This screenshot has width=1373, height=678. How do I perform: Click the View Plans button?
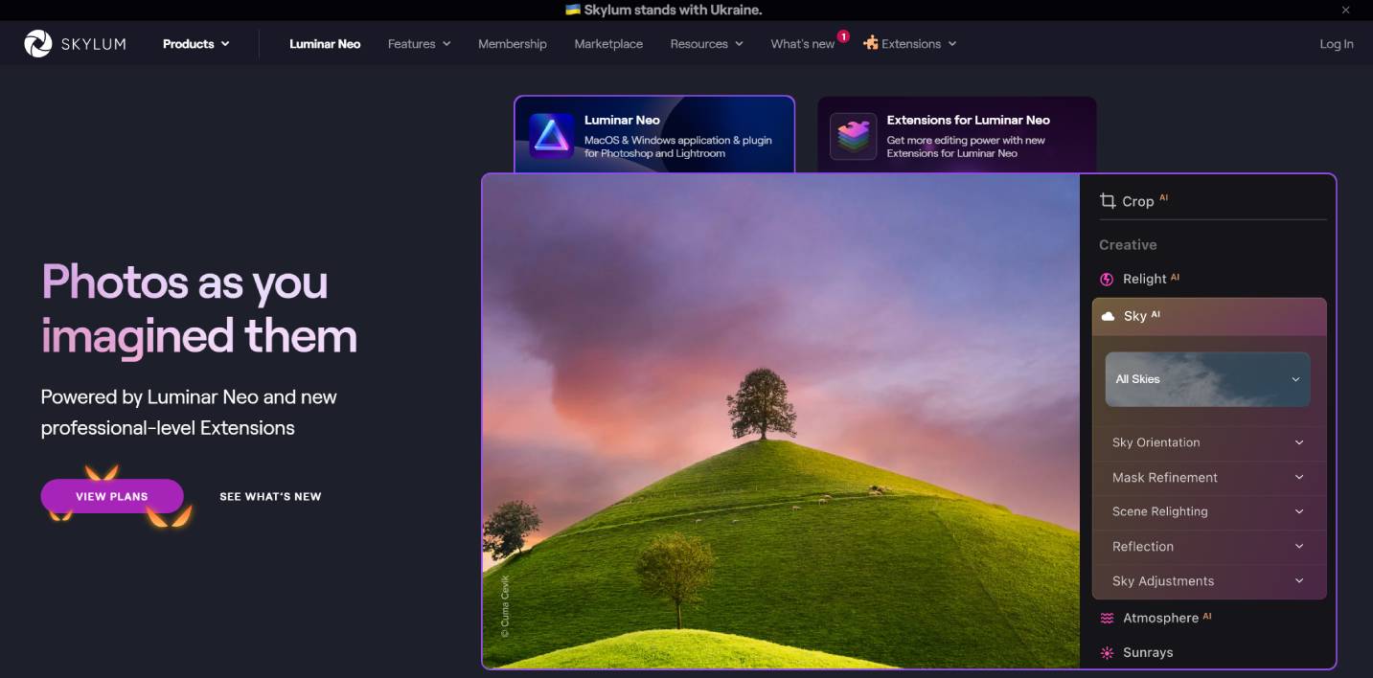click(112, 496)
